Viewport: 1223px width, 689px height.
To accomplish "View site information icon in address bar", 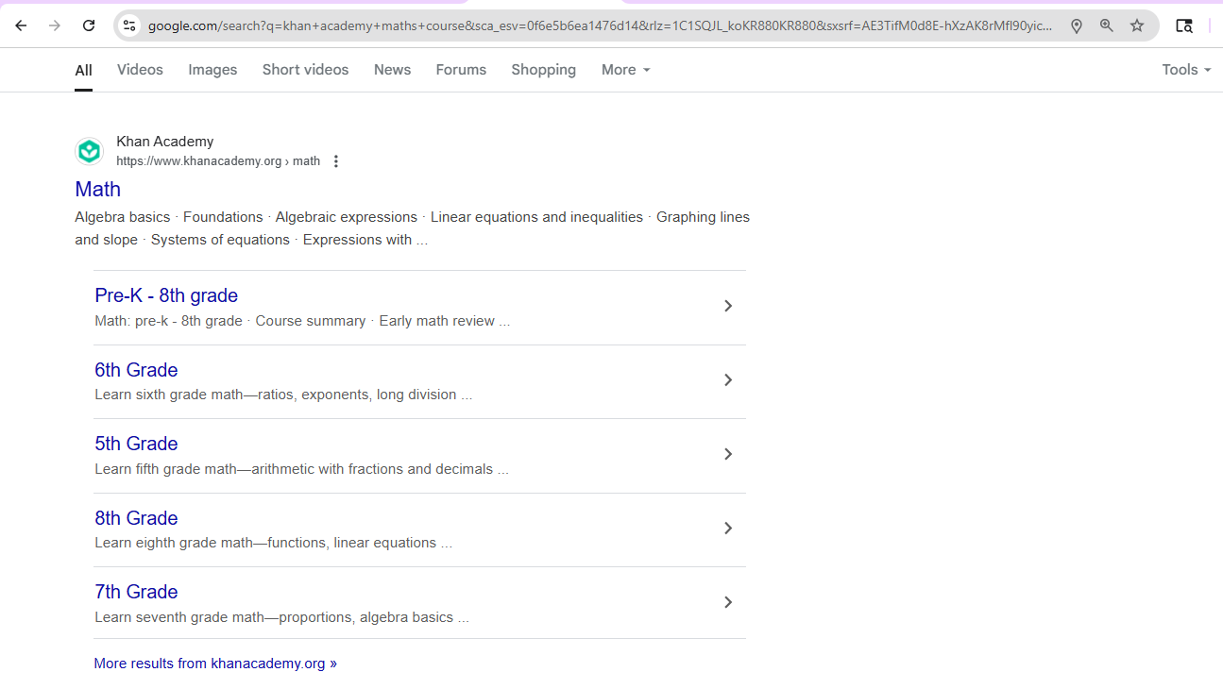I will tap(130, 25).
